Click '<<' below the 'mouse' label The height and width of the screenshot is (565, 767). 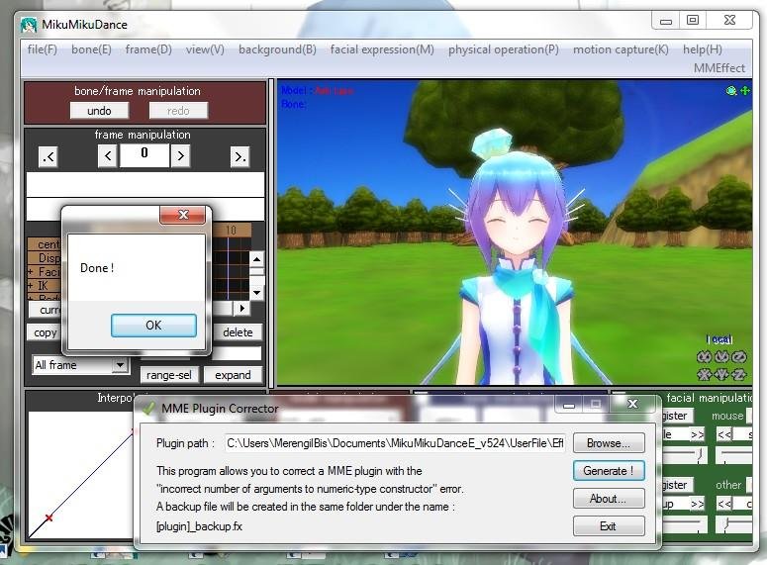[724, 434]
